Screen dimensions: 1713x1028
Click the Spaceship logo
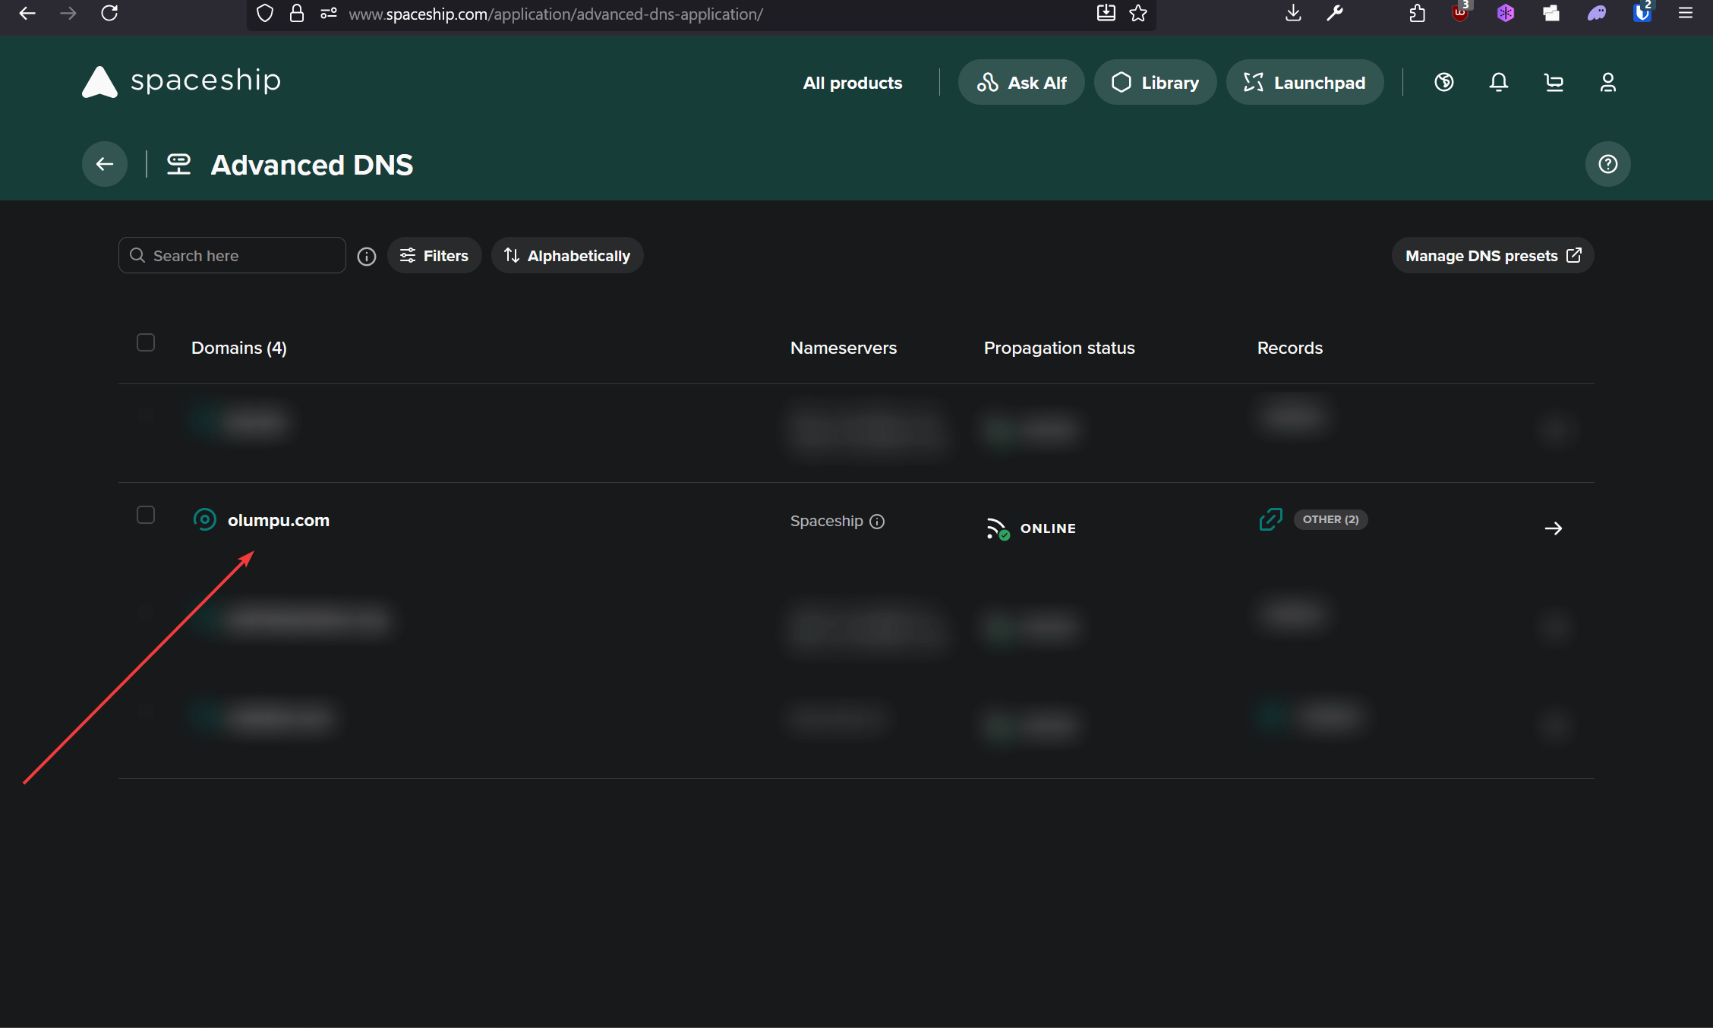point(180,81)
